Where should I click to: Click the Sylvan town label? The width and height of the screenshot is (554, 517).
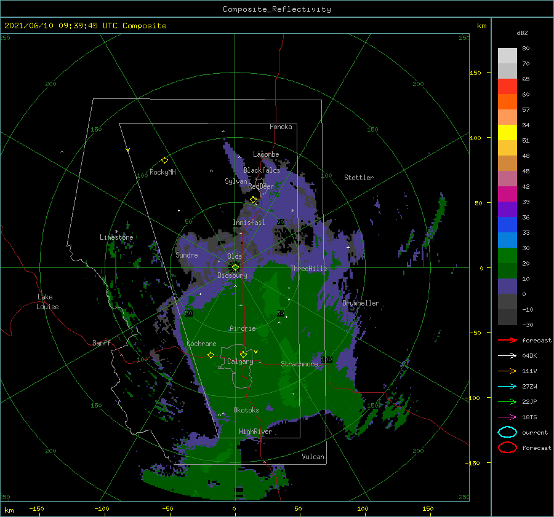pyautogui.click(x=236, y=181)
